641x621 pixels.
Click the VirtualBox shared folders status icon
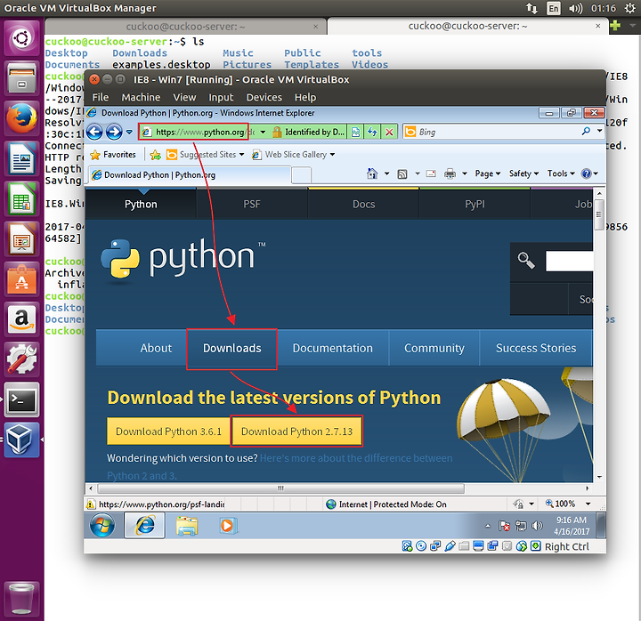click(464, 546)
